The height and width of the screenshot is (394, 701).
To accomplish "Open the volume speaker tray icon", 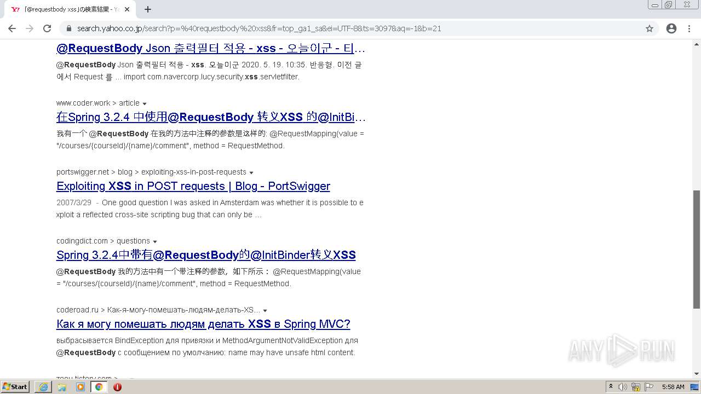I will coord(623,387).
